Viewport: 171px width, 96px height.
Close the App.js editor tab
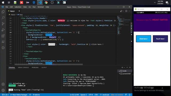click(x=19, y=11)
